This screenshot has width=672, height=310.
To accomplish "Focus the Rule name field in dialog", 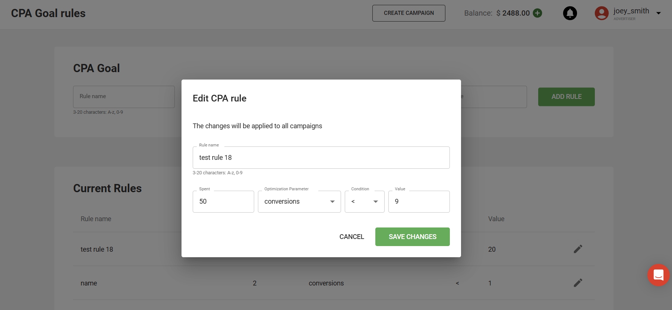I will click(321, 158).
